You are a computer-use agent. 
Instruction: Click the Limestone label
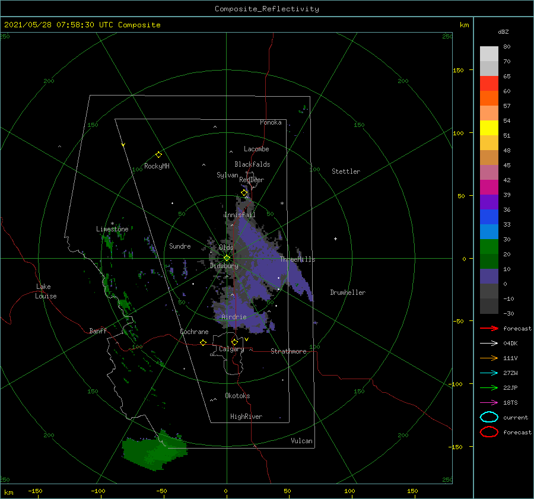(112, 229)
